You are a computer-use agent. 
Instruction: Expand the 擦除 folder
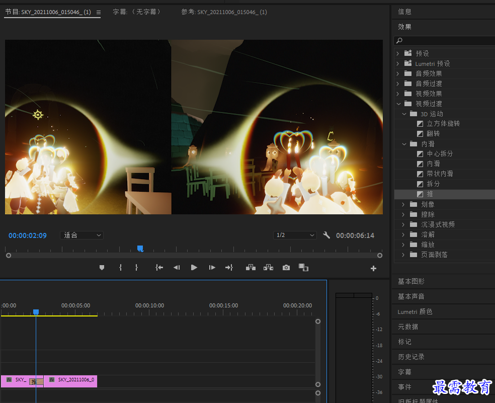403,215
